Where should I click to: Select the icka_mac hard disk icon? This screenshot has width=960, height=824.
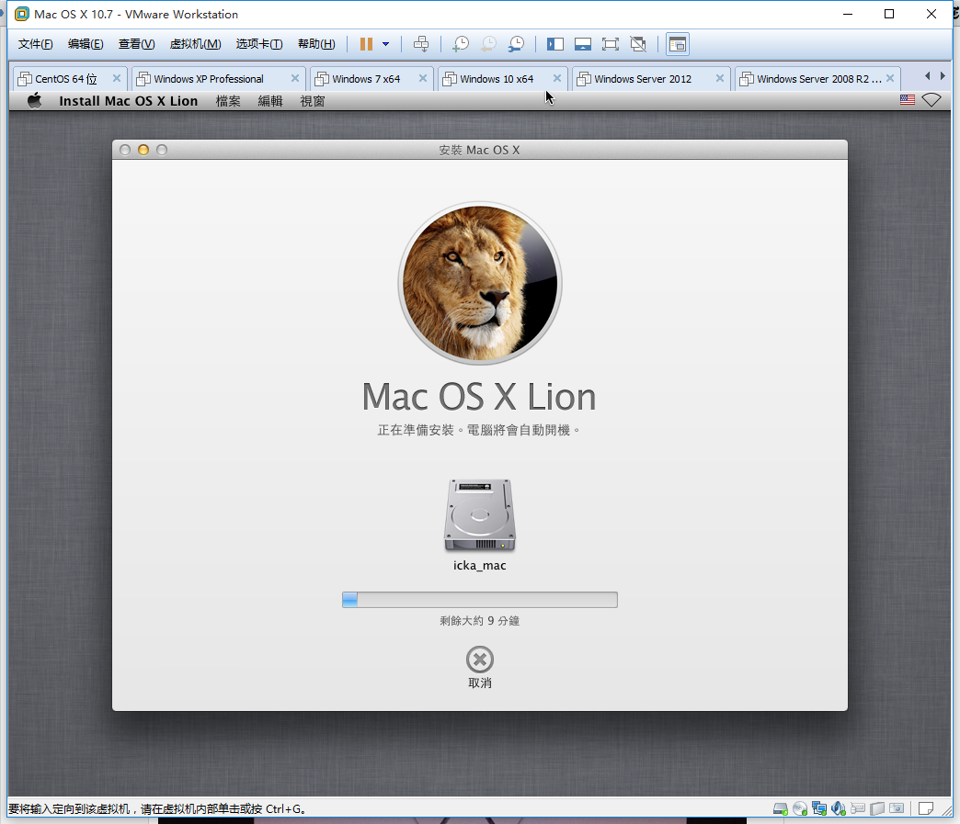point(480,515)
